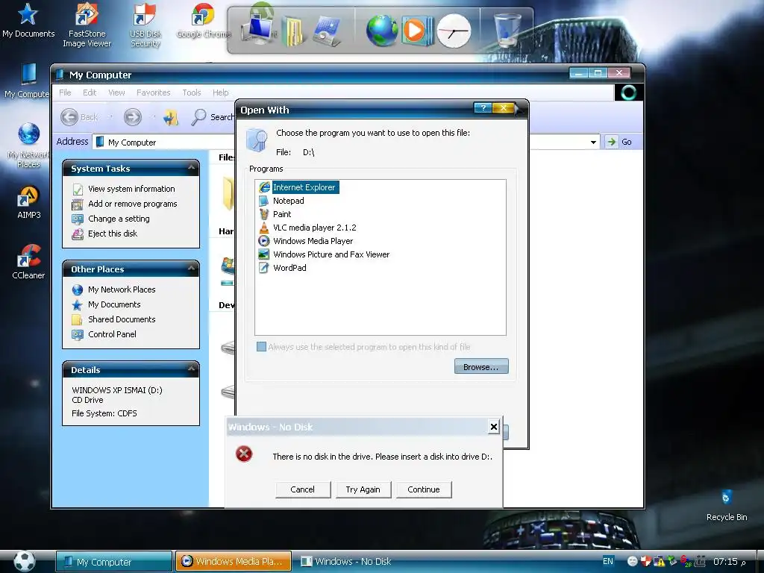Image resolution: width=764 pixels, height=573 pixels.
Task: Launch Google Chrome desktop shortcut
Action: tap(203, 20)
